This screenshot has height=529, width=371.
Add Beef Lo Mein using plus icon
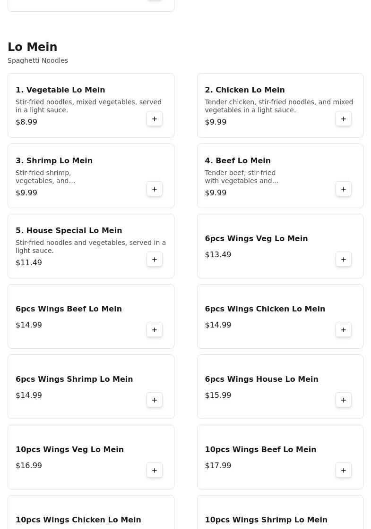point(344,189)
